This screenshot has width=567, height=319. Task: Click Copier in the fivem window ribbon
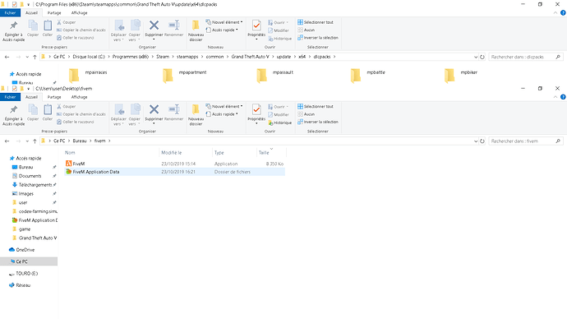click(x=33, y=112)
